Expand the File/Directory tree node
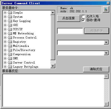 [x=5, y=50]
